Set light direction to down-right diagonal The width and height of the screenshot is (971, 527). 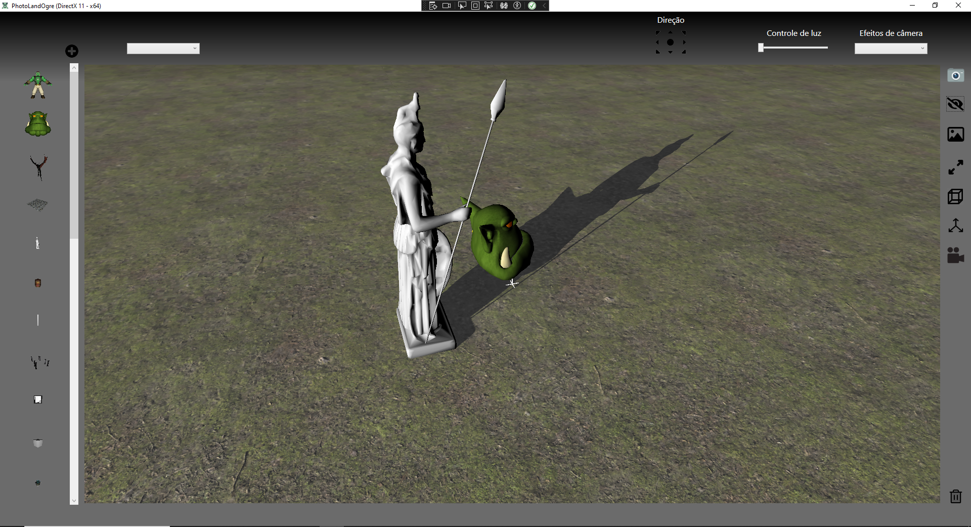tap(684, 52)
